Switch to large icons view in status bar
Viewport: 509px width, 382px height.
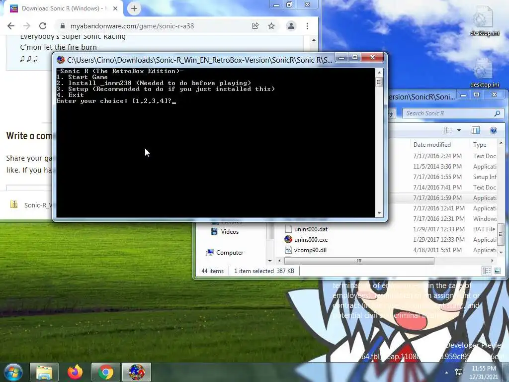pos(497,271)
